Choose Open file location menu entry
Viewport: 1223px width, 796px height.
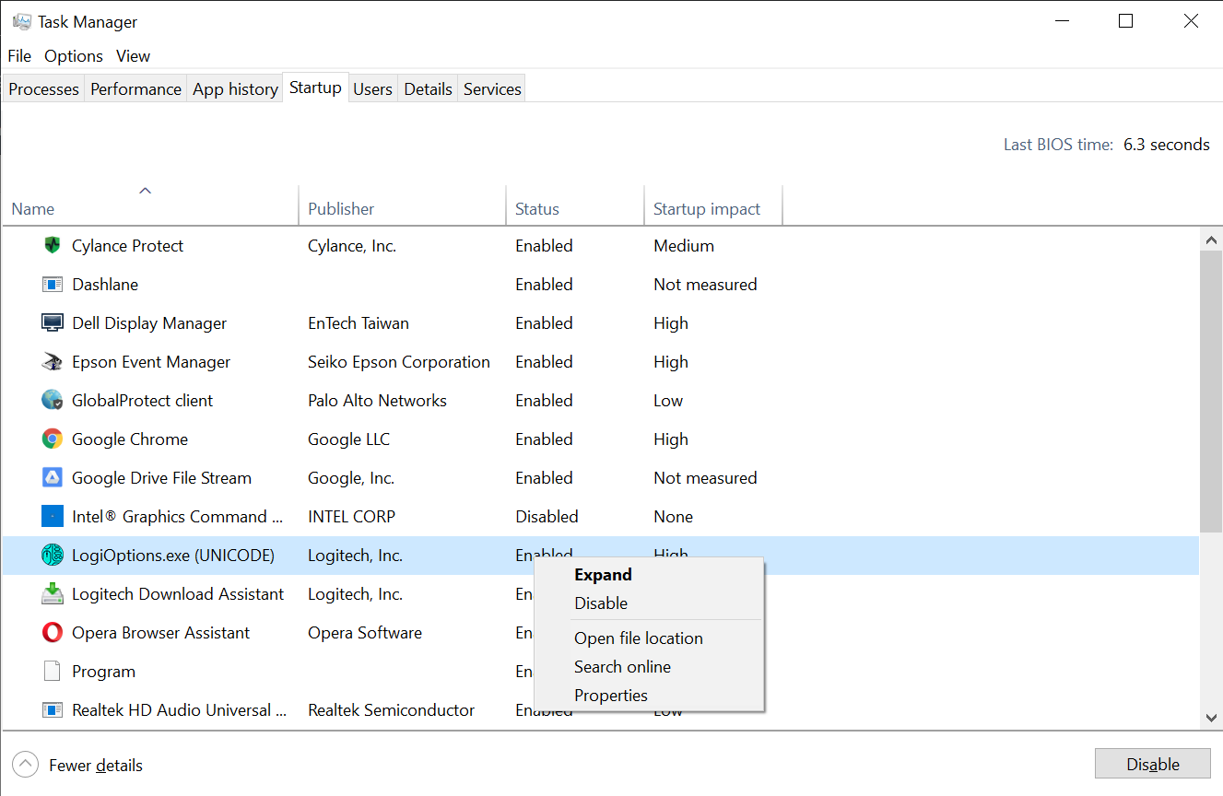638,638
